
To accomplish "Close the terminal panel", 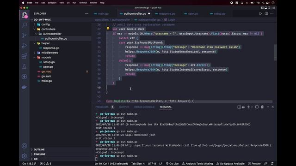I will pyautogui.click(x=272, y=107).
